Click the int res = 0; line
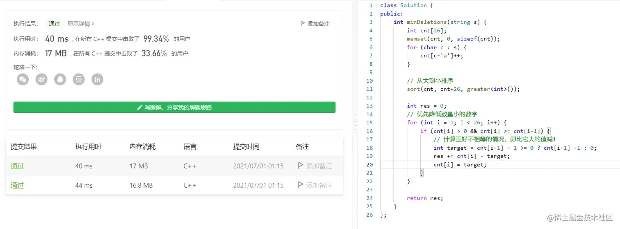This screenshot has height=229, width=620. point(426,106)
